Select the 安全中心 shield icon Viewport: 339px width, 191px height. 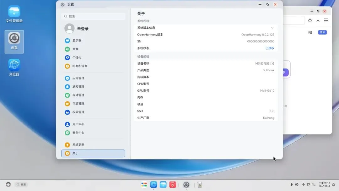(67, 133)
